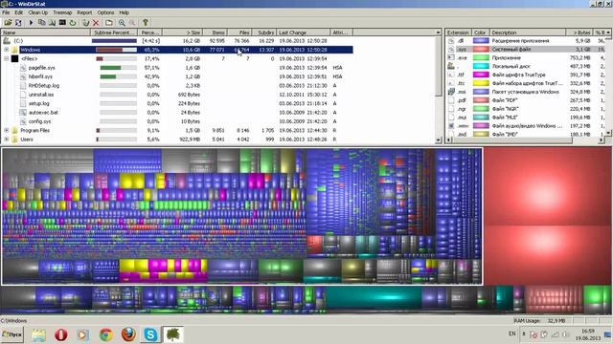613x344 pixels.
Task: Click the large red treemap block
Action: (548, 186)
